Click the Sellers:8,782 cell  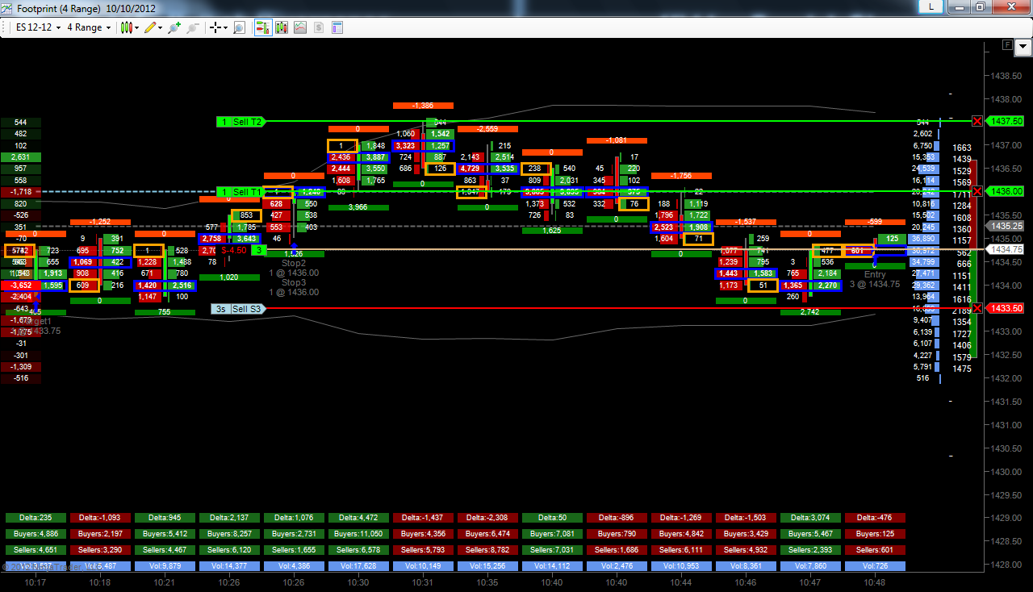[x=487, y=550]
